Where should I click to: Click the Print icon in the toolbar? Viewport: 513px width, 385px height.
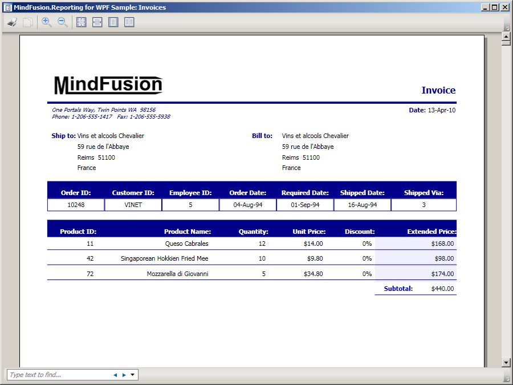pos(12,22)
